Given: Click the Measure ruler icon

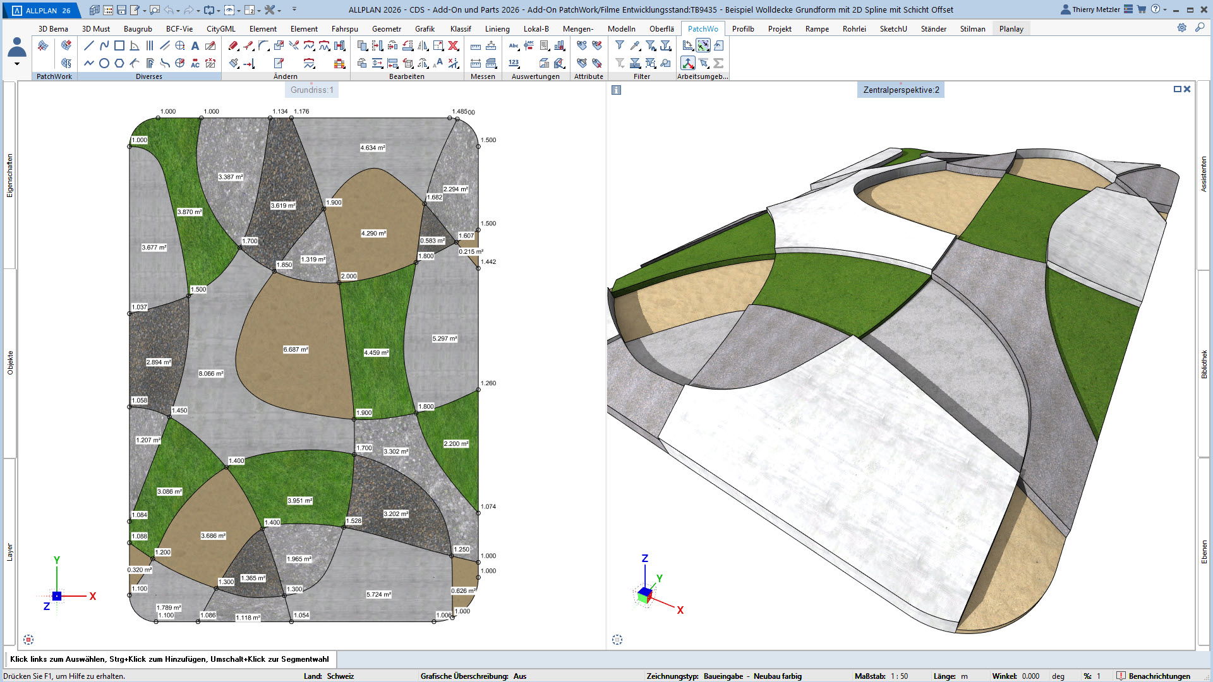Looking at the screenshot, I should [476, 46].
